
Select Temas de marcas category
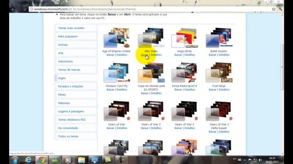click(x=69, y=70)
